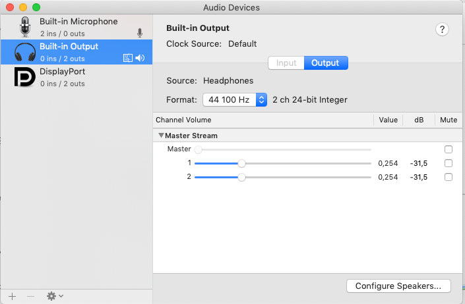Open help with the question mark button
Screen dimensions: 465x304
pyautogui.click(x=443, y=29)
